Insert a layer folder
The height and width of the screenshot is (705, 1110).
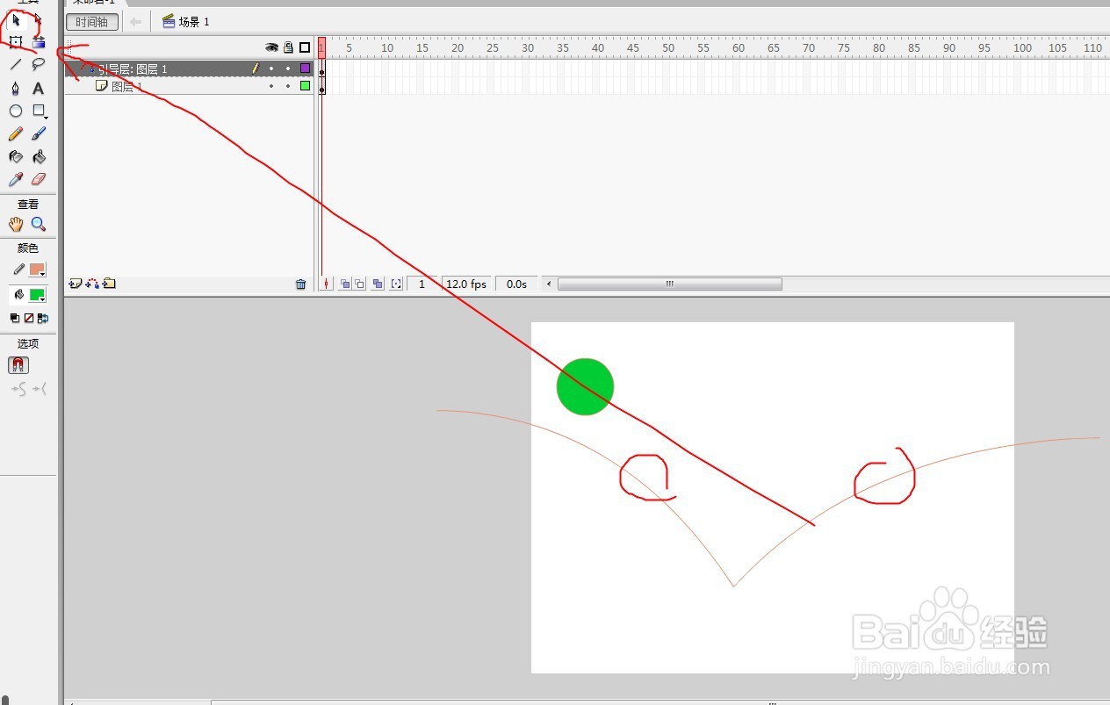click(x=109, y=284)
